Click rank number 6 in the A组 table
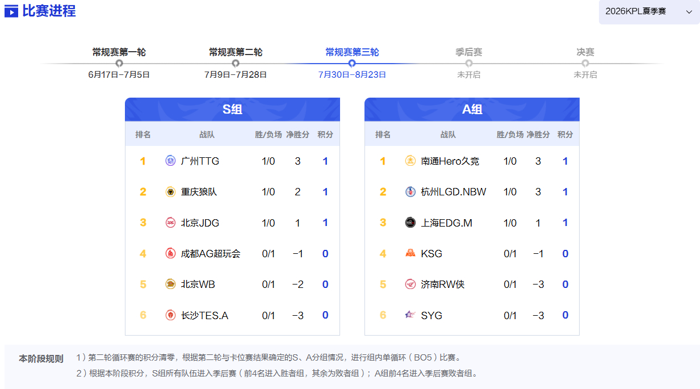The image size is (700, 389). (383, 315)
